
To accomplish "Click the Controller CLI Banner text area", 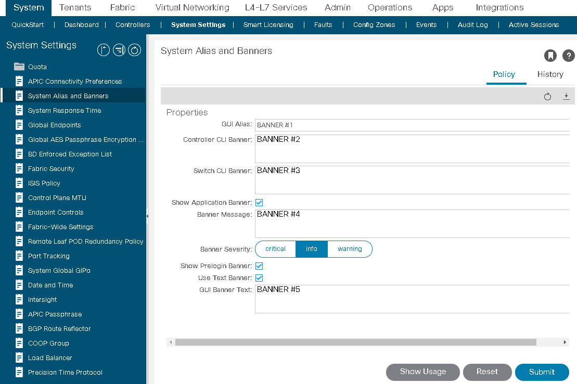I will (412, 149).
